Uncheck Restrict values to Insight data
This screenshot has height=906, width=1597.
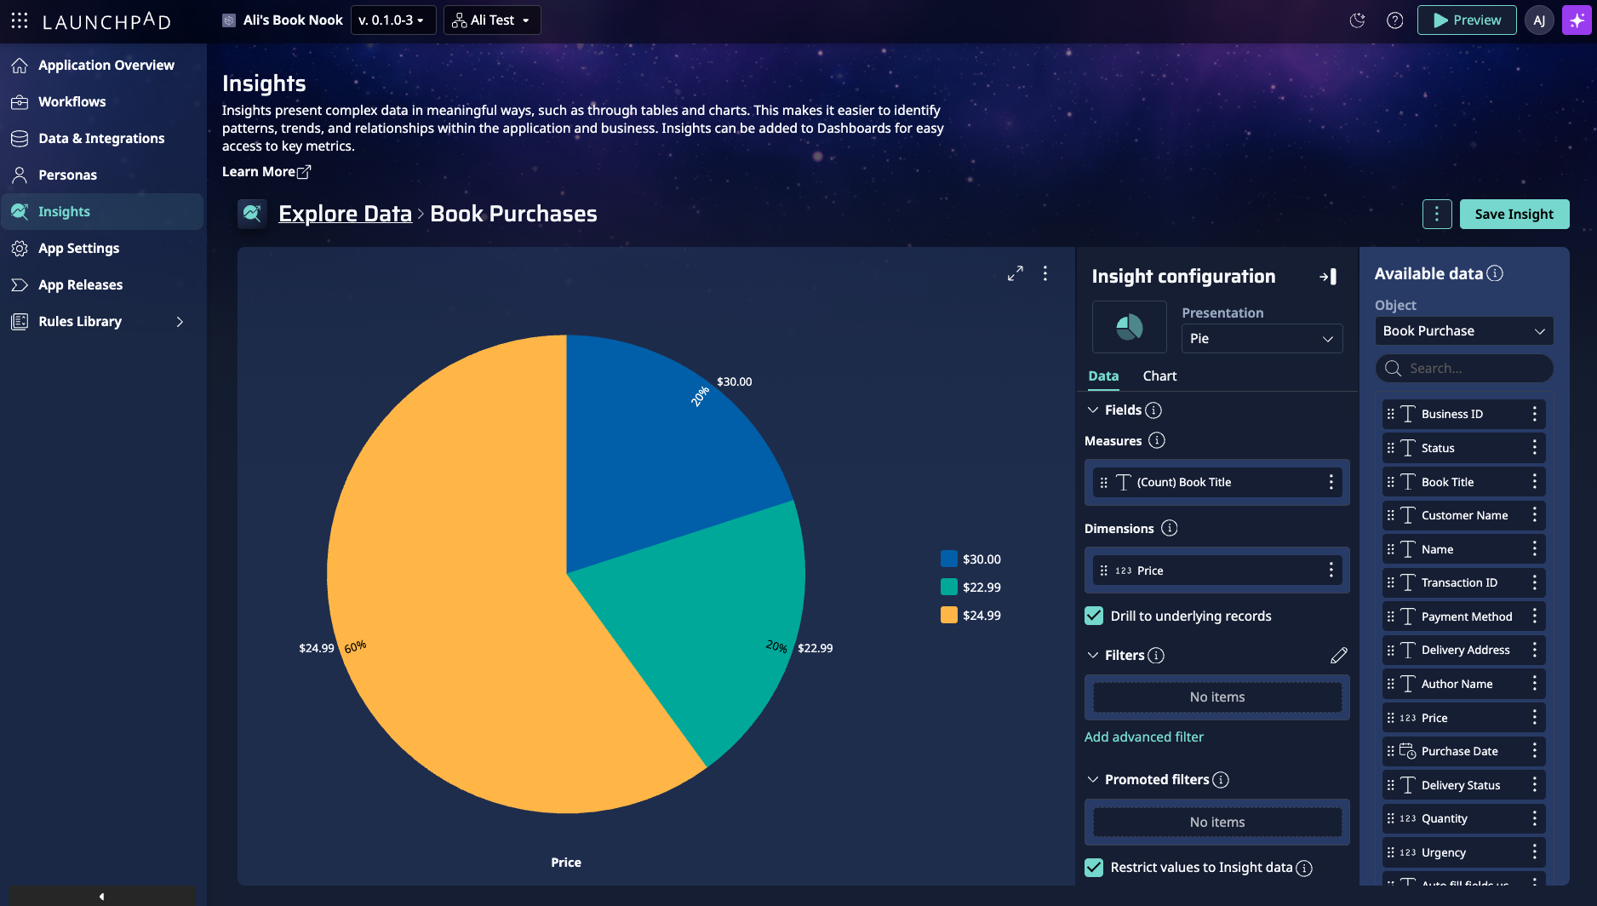tap(1093, 867)
